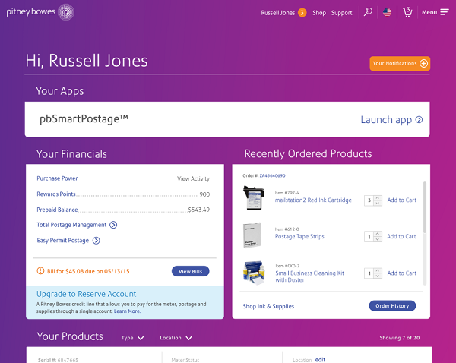Open the hamburger Menu
456x363 pixels.
pos(435,12)
